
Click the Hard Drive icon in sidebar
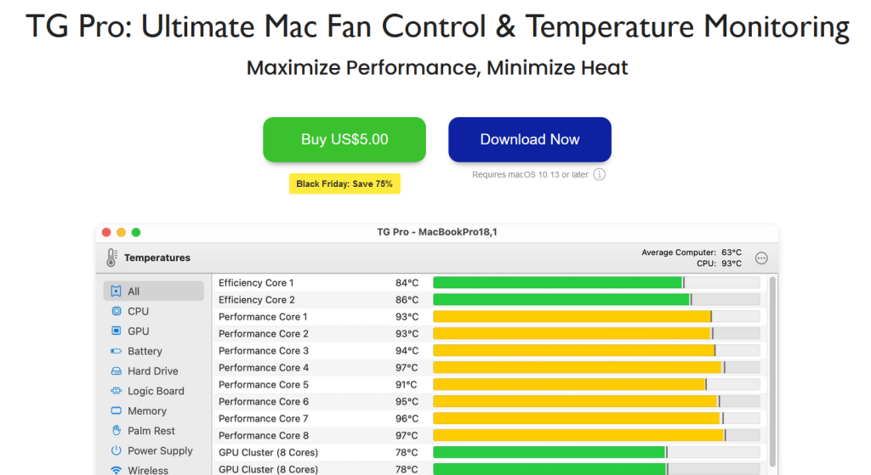point(117,371)
